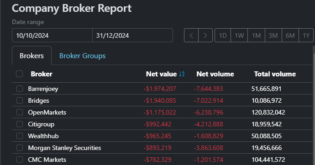Click the Net value sort icon
The image size is (315, 165).
(x=182, y=74)
